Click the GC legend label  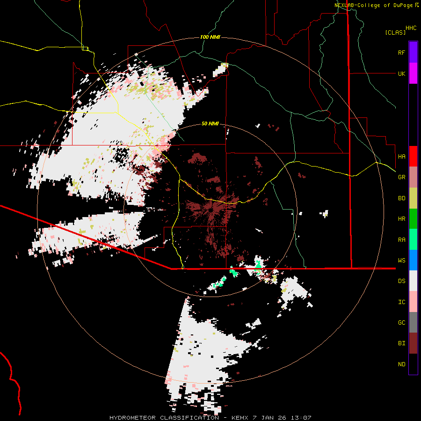[401, 322]
